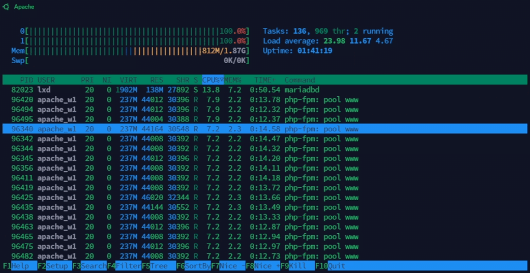The height and width of the screenshot is (273, 530).
Task: Click the highlighted CPU% column header
Action: 213,80
